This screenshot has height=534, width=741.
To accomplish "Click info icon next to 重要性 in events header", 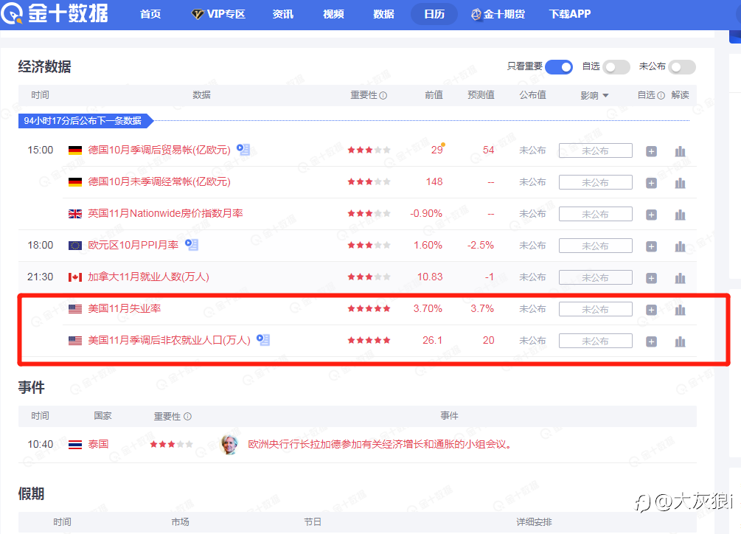I will click(x=187, y=416).
